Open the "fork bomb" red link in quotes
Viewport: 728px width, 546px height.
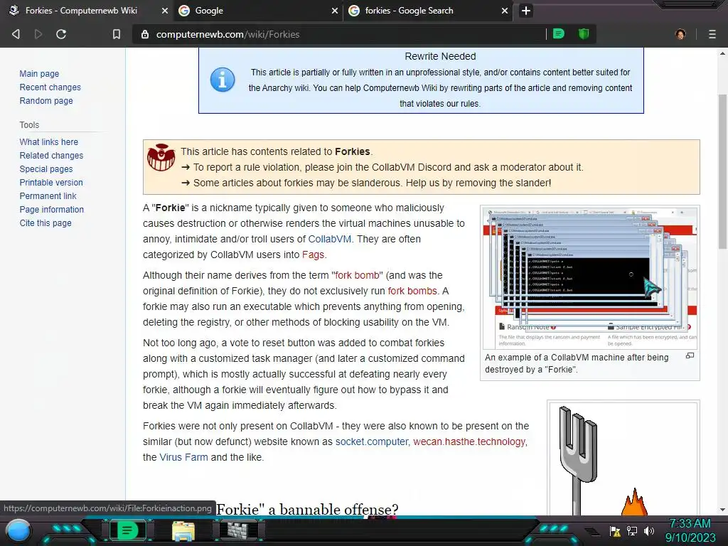tap(357, 275)
